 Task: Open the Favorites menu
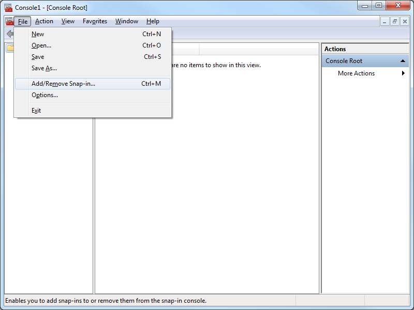click(x=95, y=21)
